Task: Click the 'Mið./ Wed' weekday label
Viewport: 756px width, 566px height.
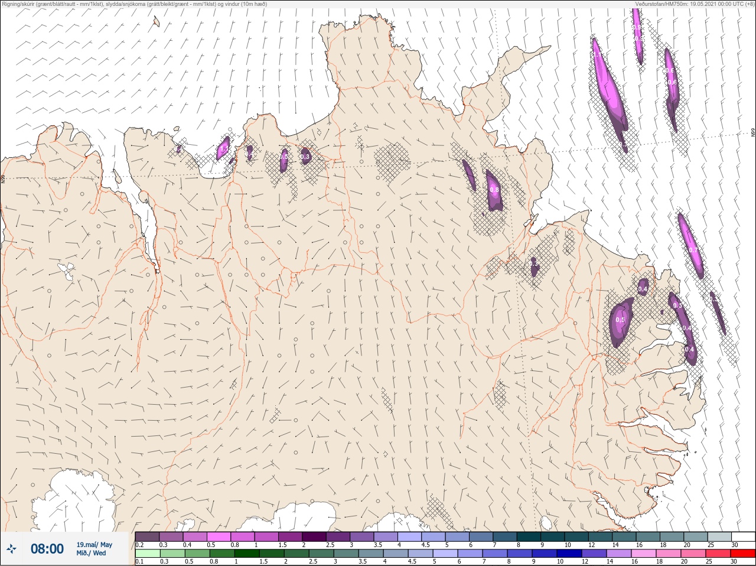Action: point(92,553)
